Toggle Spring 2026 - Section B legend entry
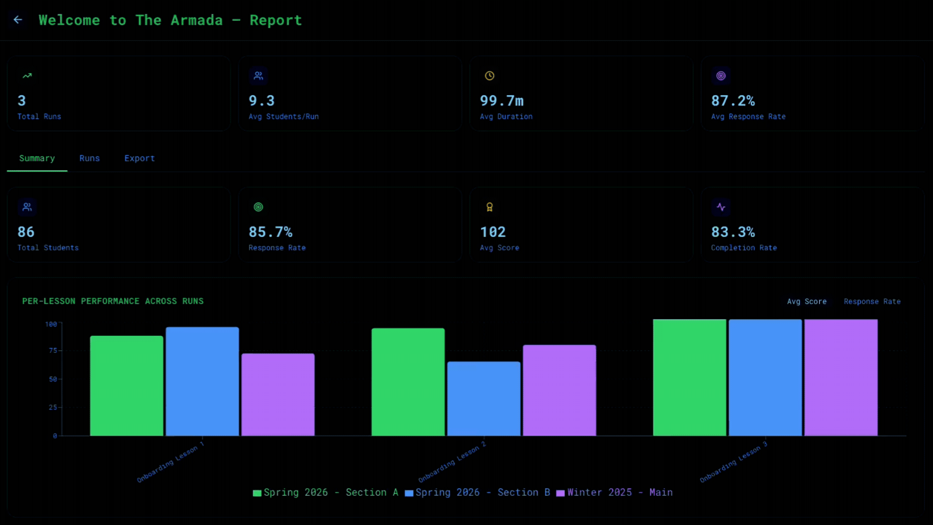The width and height of the screenshot is (933, 525). 477,492
